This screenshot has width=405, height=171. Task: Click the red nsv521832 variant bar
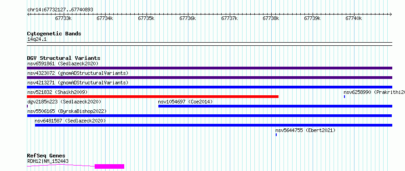click(152, 97)
